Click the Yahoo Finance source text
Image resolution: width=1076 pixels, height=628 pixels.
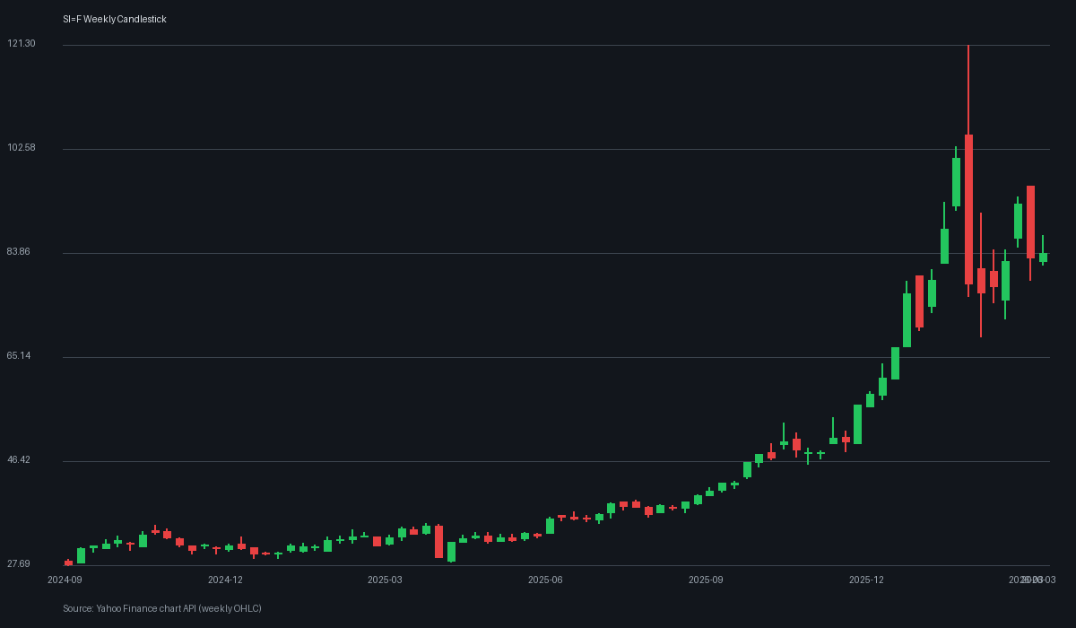coord(162,609)
